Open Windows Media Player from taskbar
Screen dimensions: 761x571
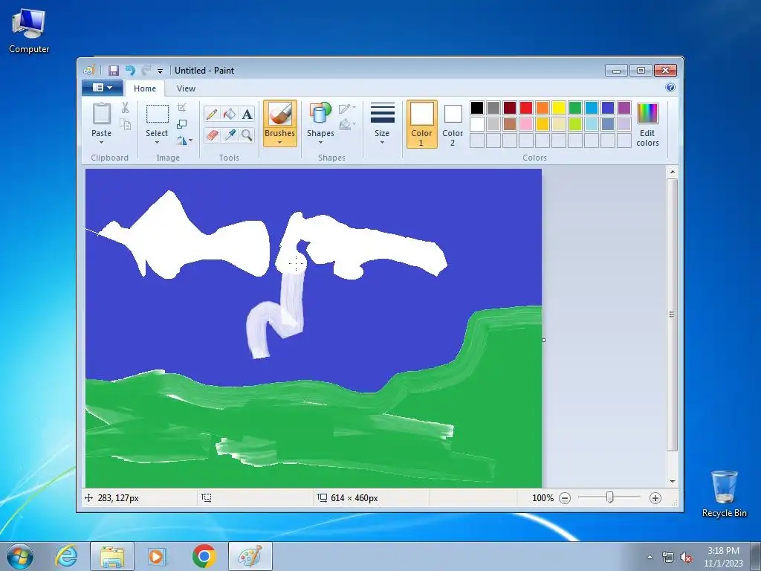pos(157,556)
